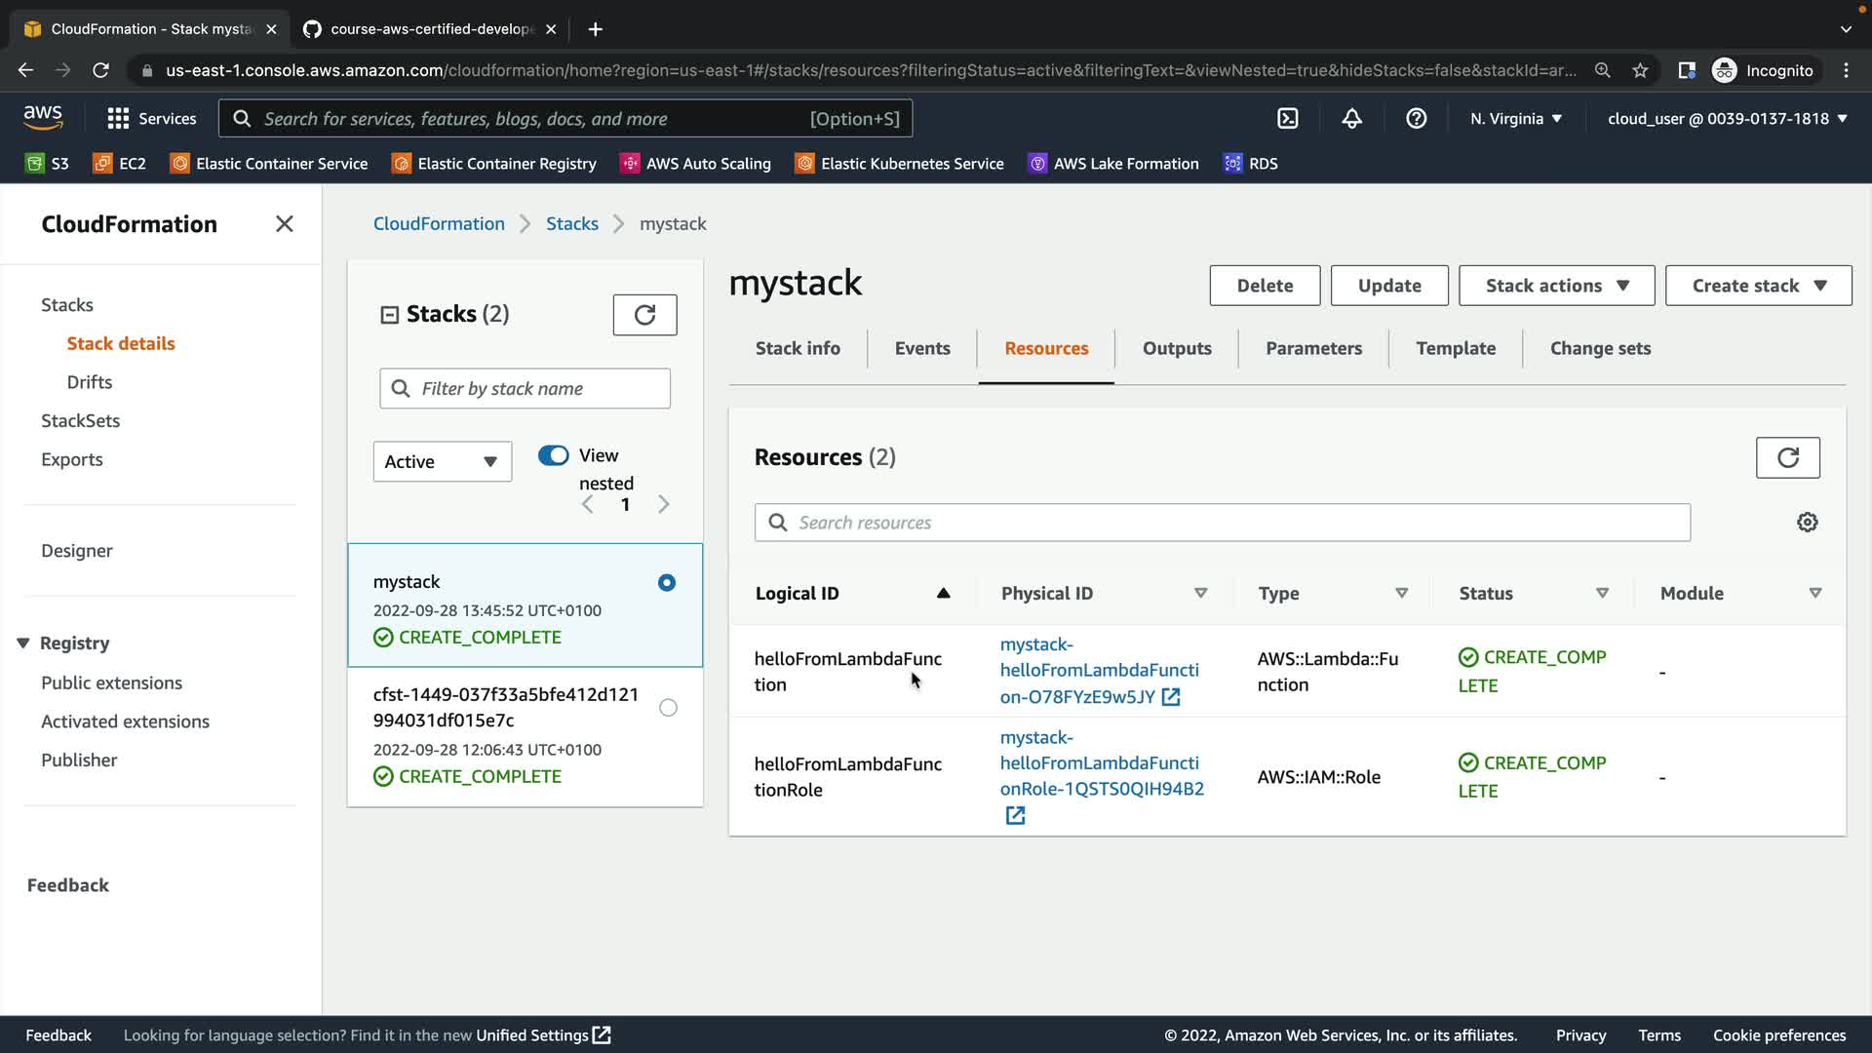Open resources table preferences gear
This screenshot has height=1053, width=1872.
[1807, 523]
